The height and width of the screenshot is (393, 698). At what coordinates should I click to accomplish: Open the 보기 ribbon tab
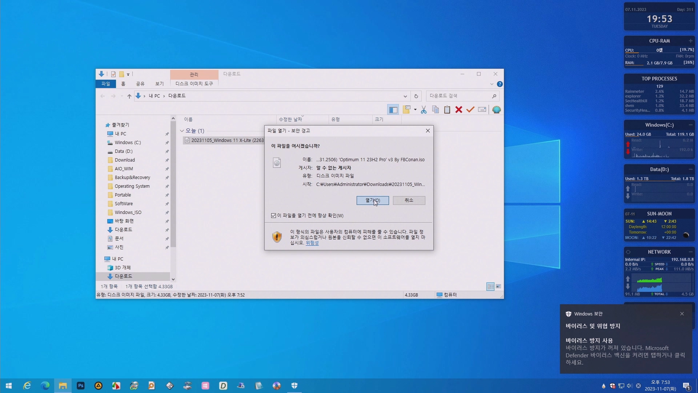point(160,84)
